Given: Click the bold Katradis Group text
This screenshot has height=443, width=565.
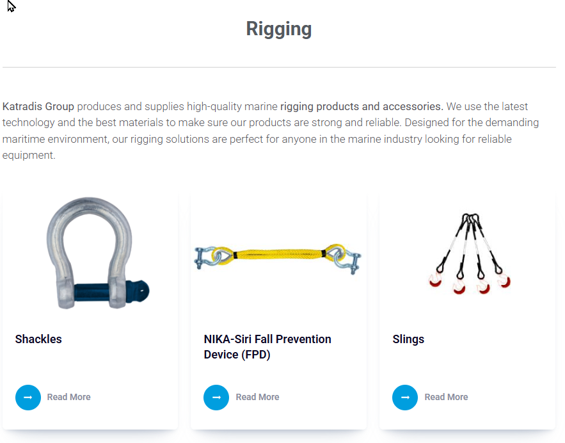Looking at the screenshot, I should pyautogui.click(x=38, y=106).
